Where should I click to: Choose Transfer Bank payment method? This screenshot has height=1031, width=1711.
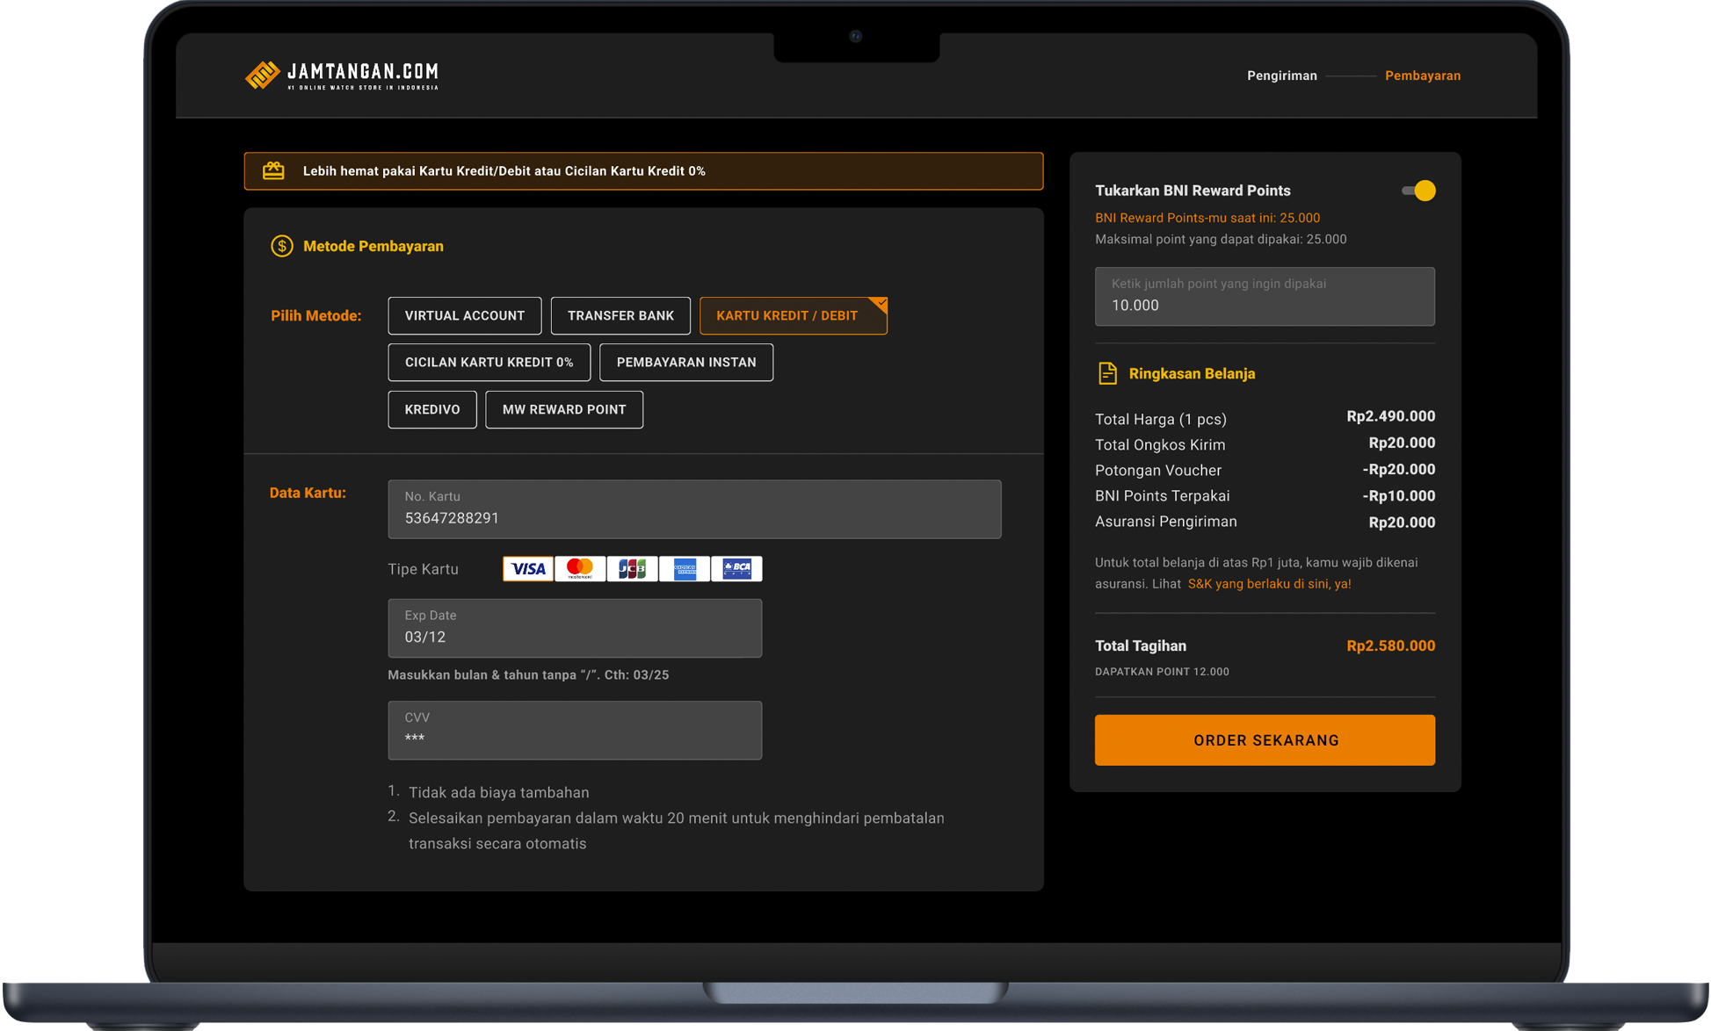620,315
